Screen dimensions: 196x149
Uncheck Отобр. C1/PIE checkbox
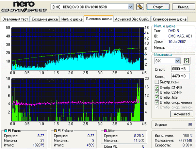click(157, 88)
